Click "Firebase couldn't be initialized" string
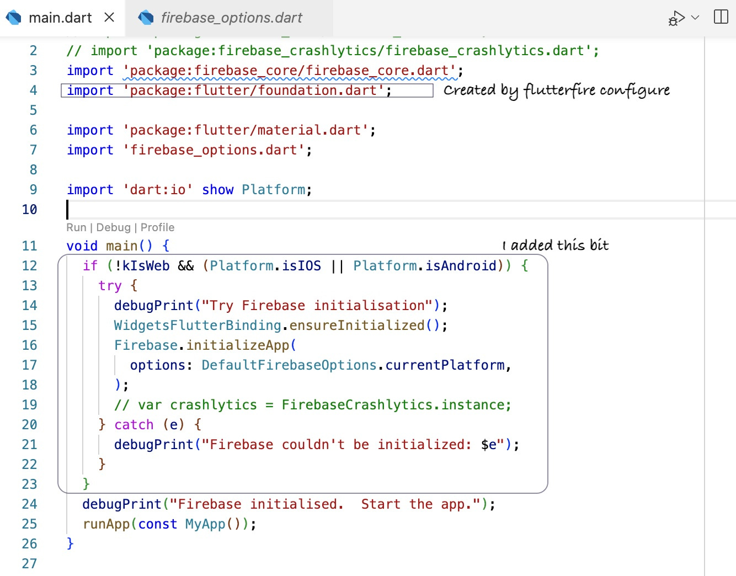736x576 pixels. tap(353, 445)
